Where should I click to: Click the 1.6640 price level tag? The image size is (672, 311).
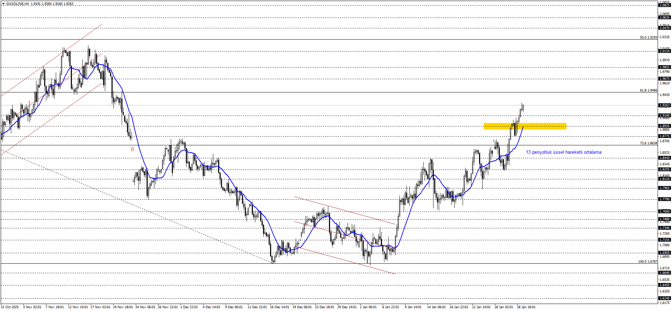click(665, 273)
